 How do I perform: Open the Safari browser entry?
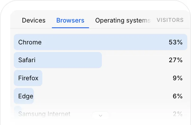click(27, 60)
